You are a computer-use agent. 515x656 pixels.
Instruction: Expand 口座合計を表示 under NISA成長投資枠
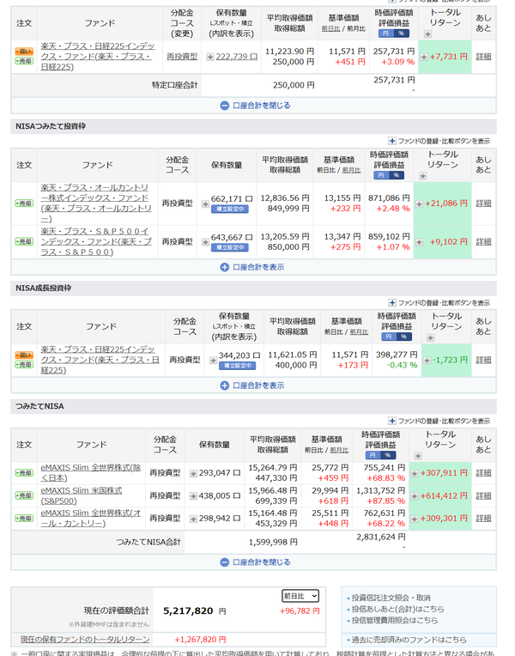(x=251, y=386)
